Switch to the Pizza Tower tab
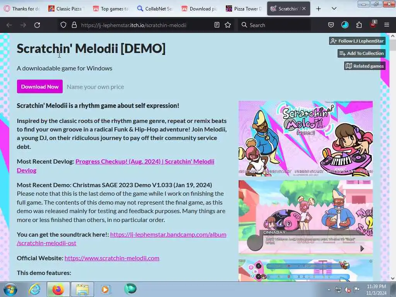Viewport: 396px width, 297px height. [x=244, y=9]
